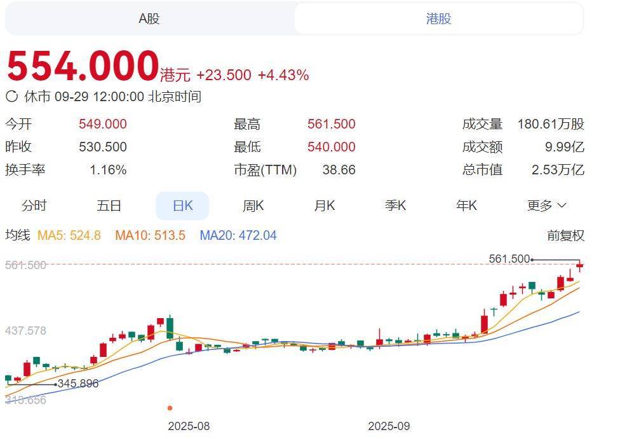Switch chart to 五日 view
Screen dimensions: 620x439
[x=109, y=206]
